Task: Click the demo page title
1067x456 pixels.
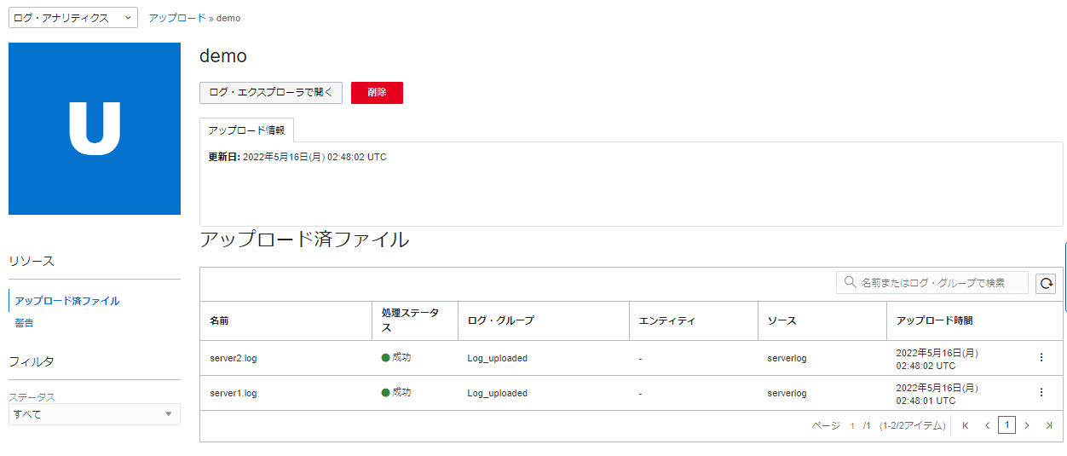Action: 223,56
